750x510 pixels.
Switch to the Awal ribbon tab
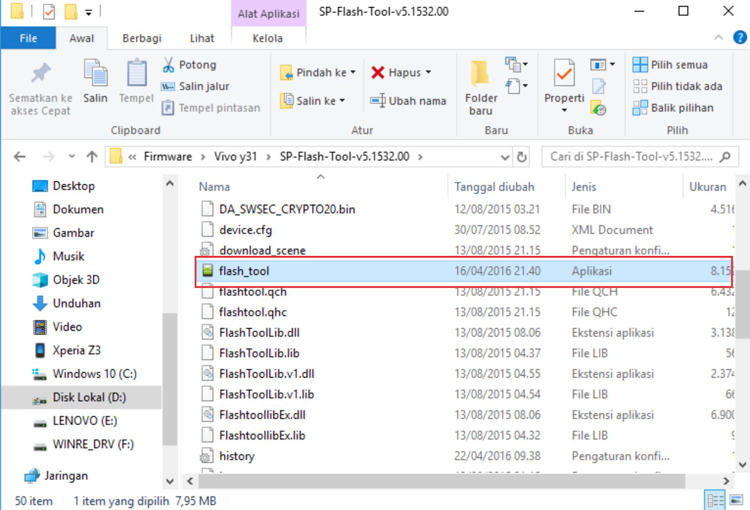coord(82,38)
